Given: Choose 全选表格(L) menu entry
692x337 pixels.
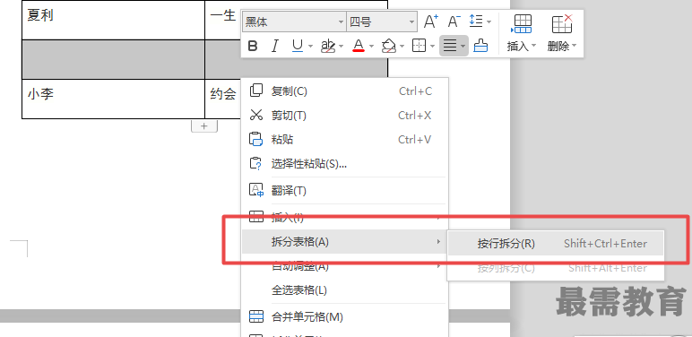Looking at the screenshot, I should pyautogui.click(x=345, y=290).
